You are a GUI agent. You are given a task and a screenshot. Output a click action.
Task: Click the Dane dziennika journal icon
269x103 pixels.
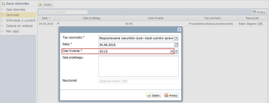coord(3,3)
